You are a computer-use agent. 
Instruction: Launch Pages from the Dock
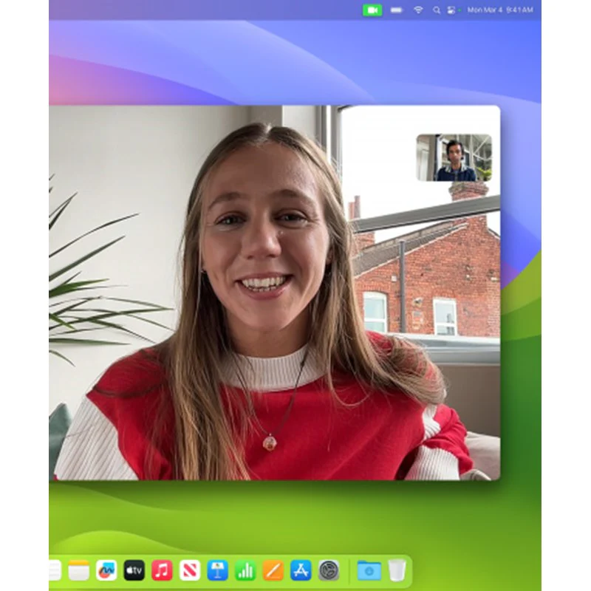[x=273, y=570]
